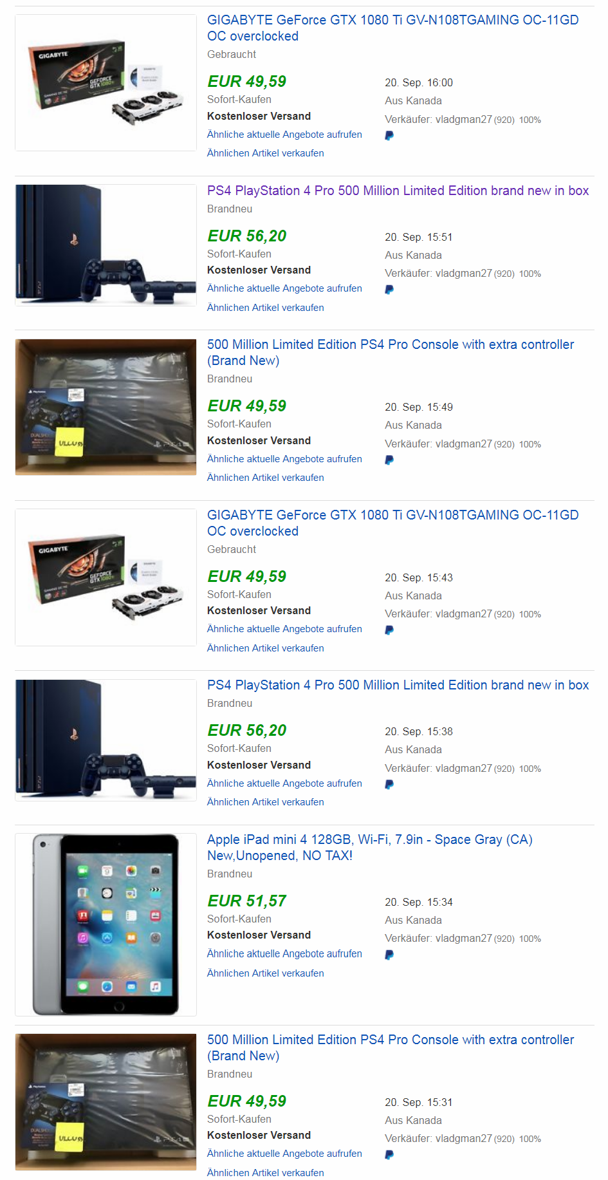Open the iPad mini 4 product image
Viewport: 608px width, 1180px height.
[106, 924]
